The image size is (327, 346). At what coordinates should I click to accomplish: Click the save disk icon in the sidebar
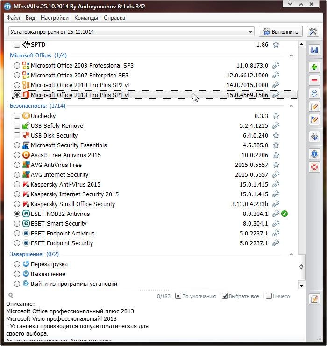[x=314, y=50]
